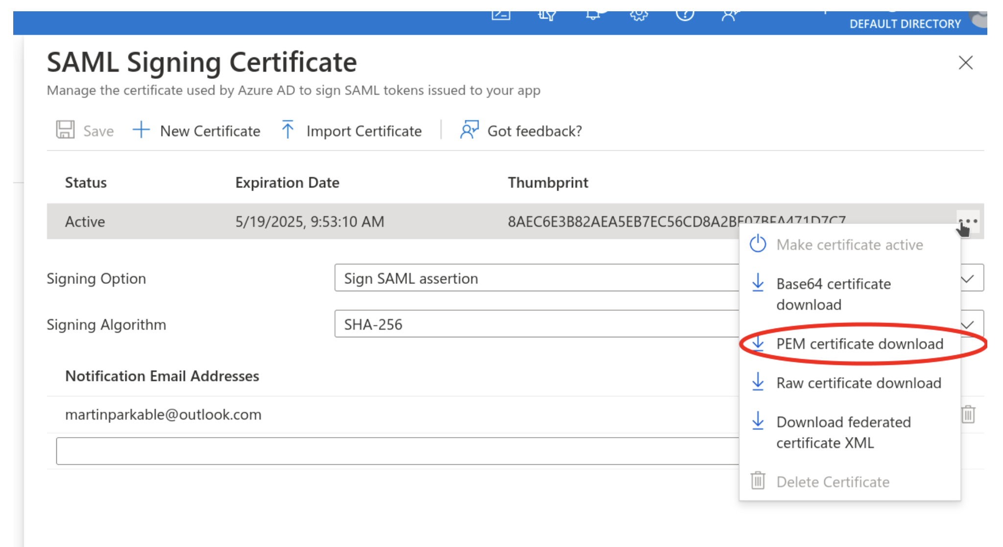
Task: Expand the Signing Algorithm SHA-256 dropdown
Action: (967, 324)
